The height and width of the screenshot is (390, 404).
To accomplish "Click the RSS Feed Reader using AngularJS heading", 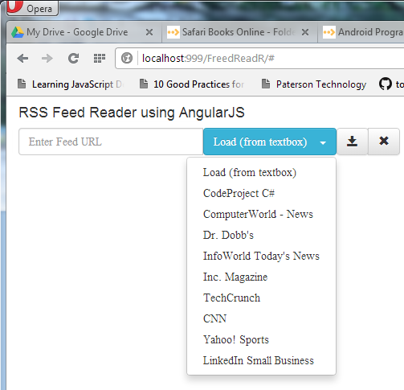I will tap(132, 113).
